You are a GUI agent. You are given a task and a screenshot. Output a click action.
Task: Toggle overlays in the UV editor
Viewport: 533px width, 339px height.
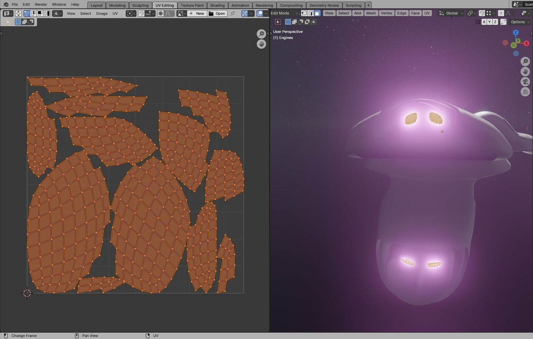(x=260, y=13)
